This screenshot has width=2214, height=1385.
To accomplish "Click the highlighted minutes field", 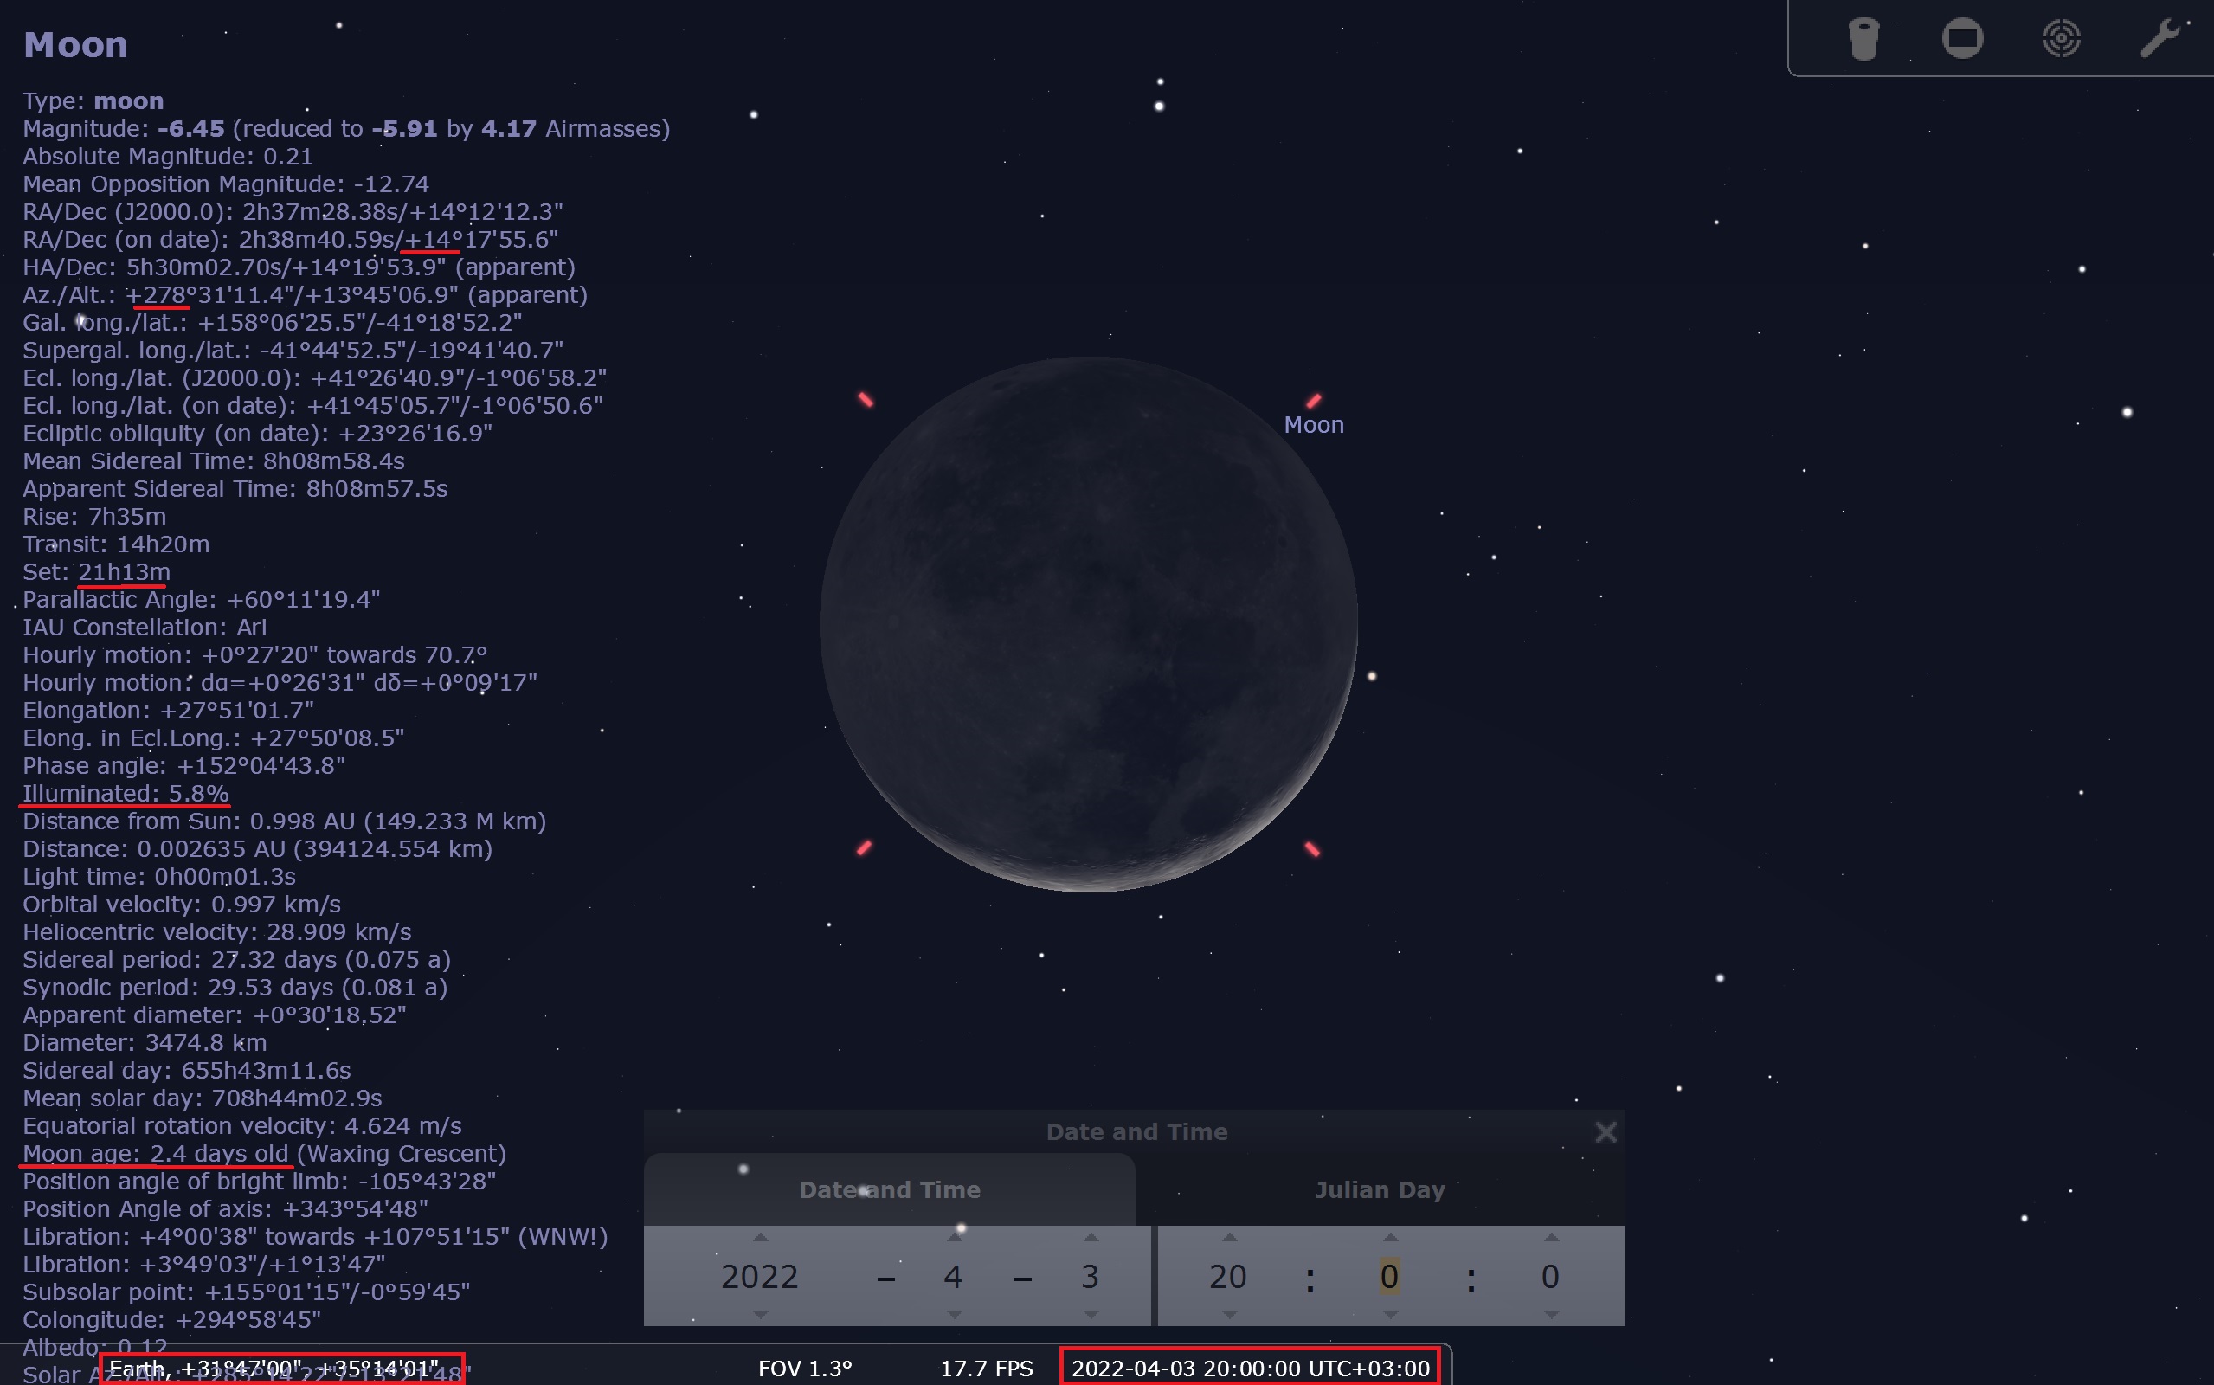I will click(1389, 1276).
